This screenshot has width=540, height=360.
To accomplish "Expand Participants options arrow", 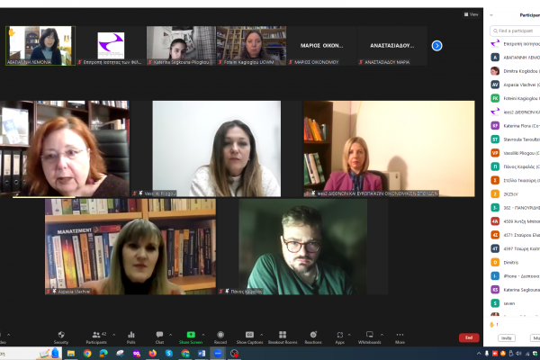I will [114, 335].
